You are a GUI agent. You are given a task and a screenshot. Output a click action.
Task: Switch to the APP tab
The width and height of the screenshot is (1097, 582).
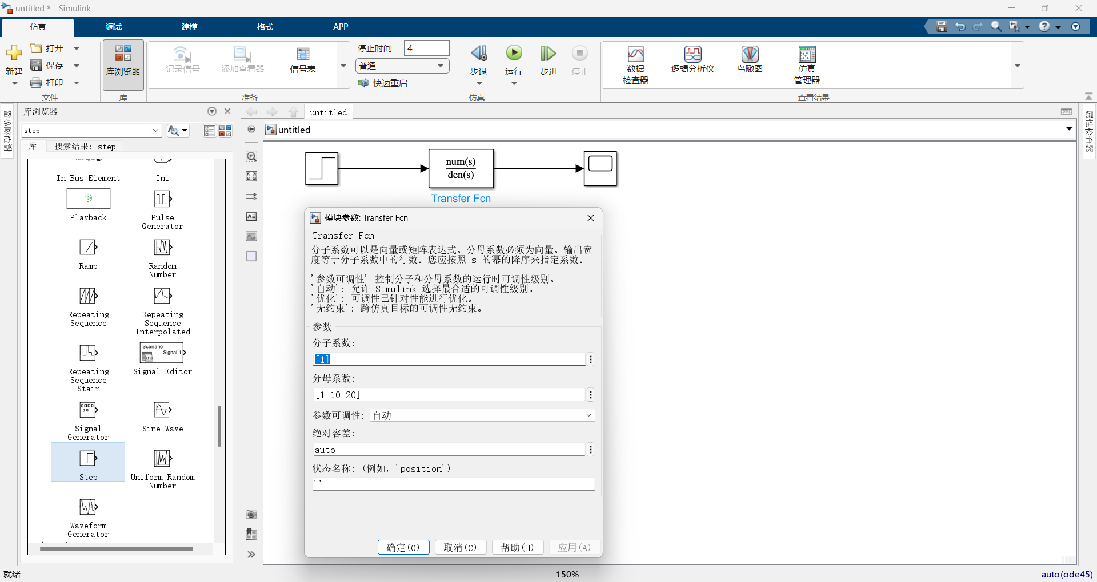pos(341,27)
